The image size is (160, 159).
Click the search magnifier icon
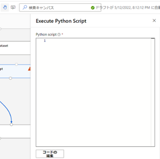tap(25, 7)
